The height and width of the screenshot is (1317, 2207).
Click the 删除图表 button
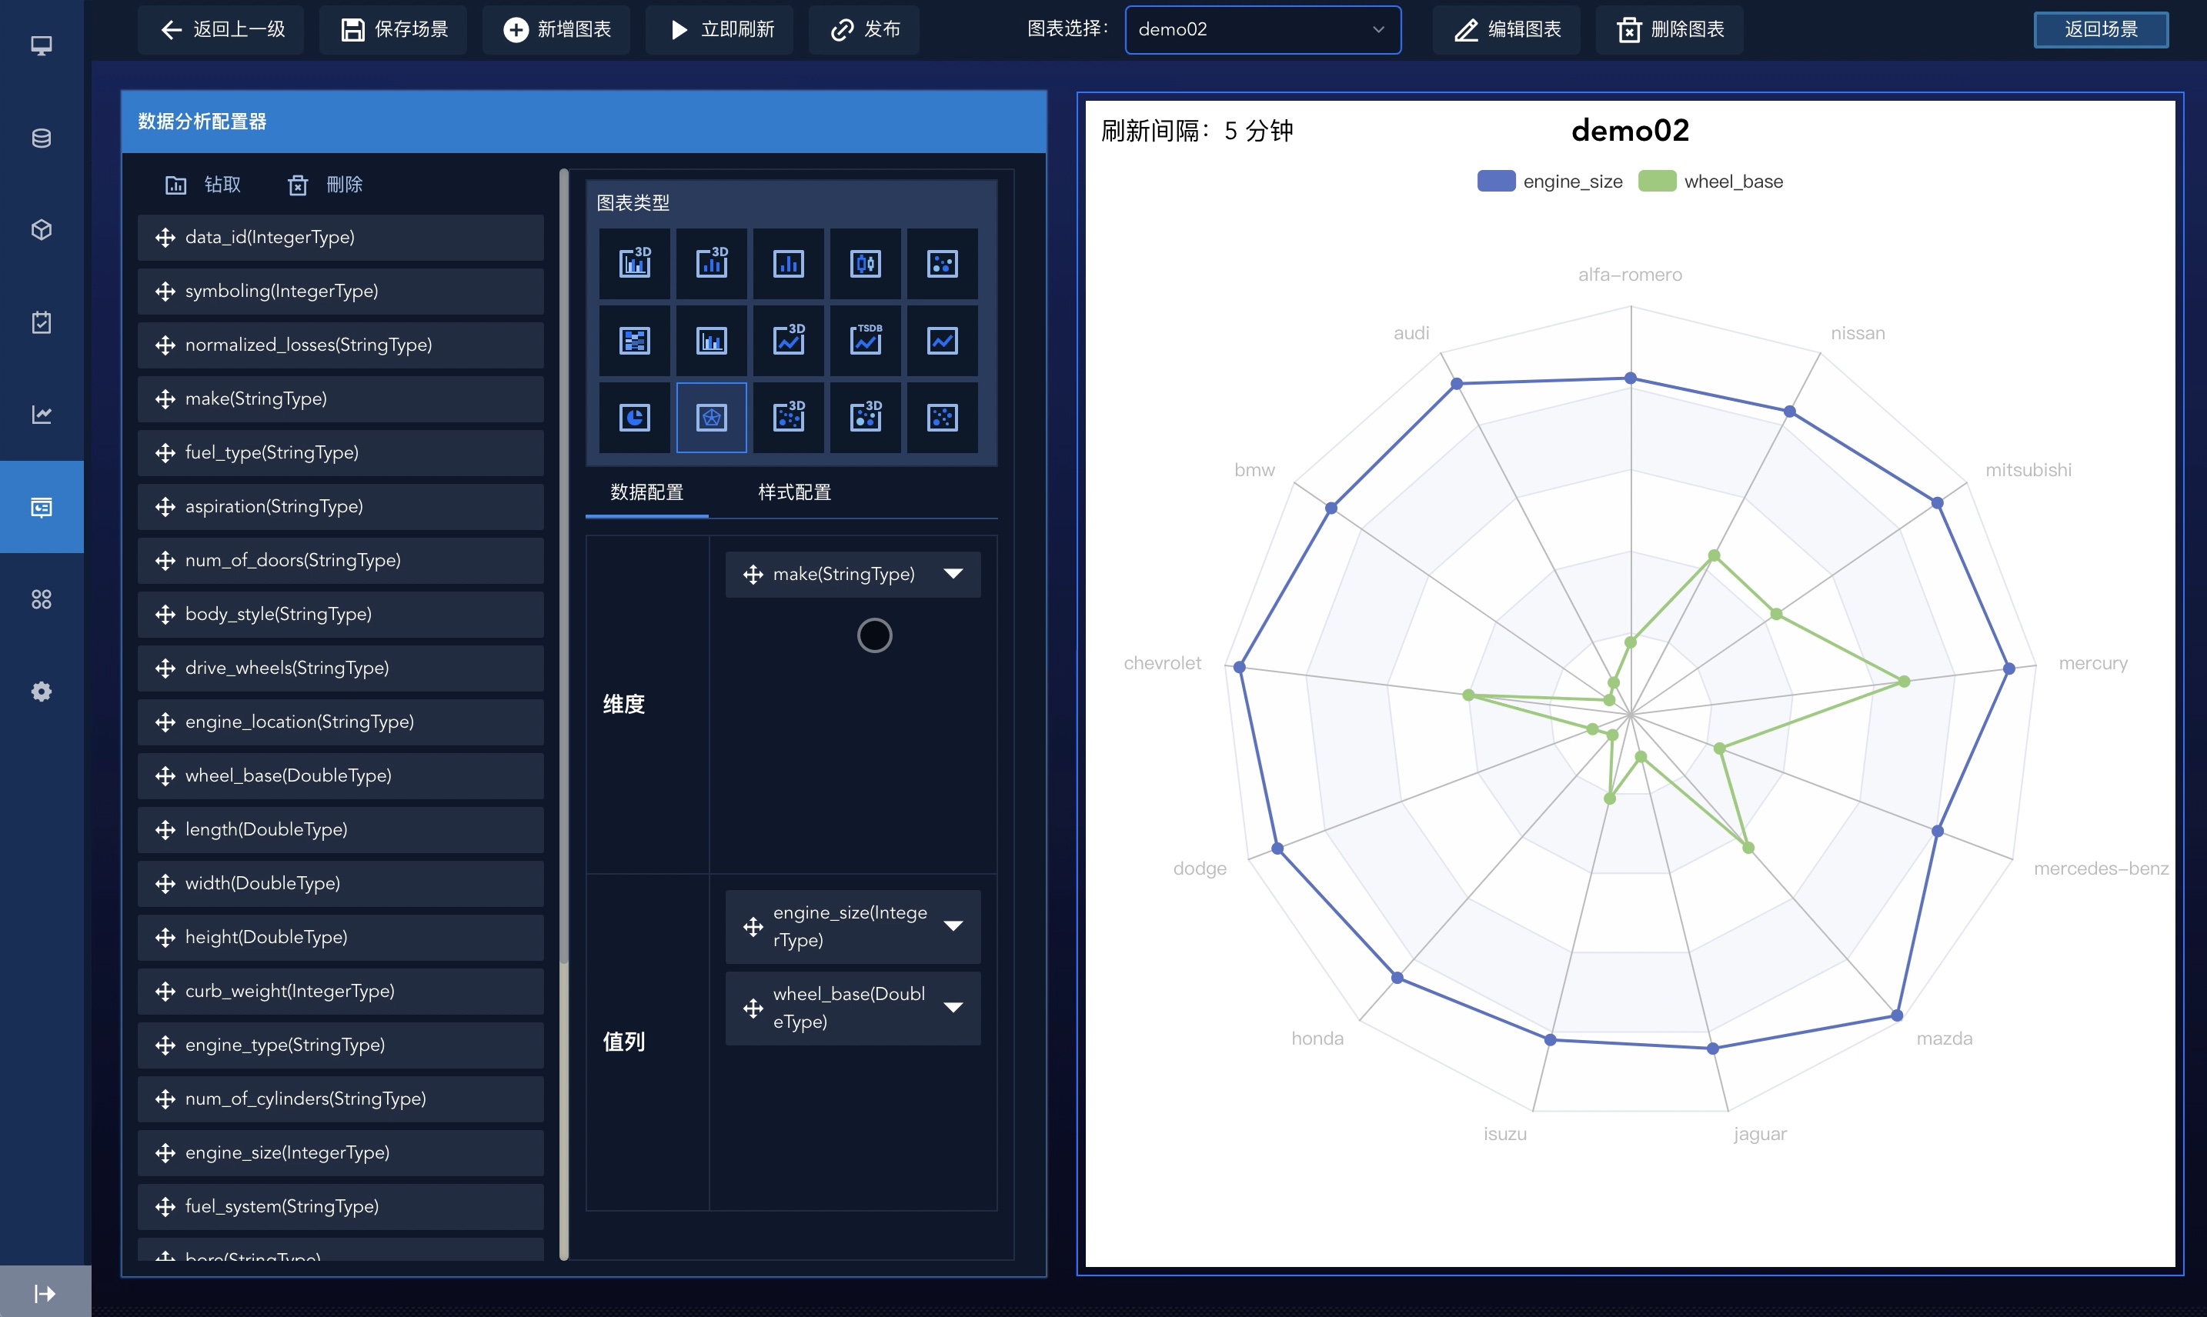click(x=1670, y=29)
